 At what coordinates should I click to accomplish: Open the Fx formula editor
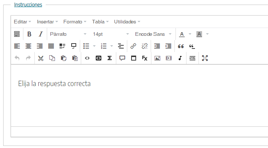click(x=145, y=58)
